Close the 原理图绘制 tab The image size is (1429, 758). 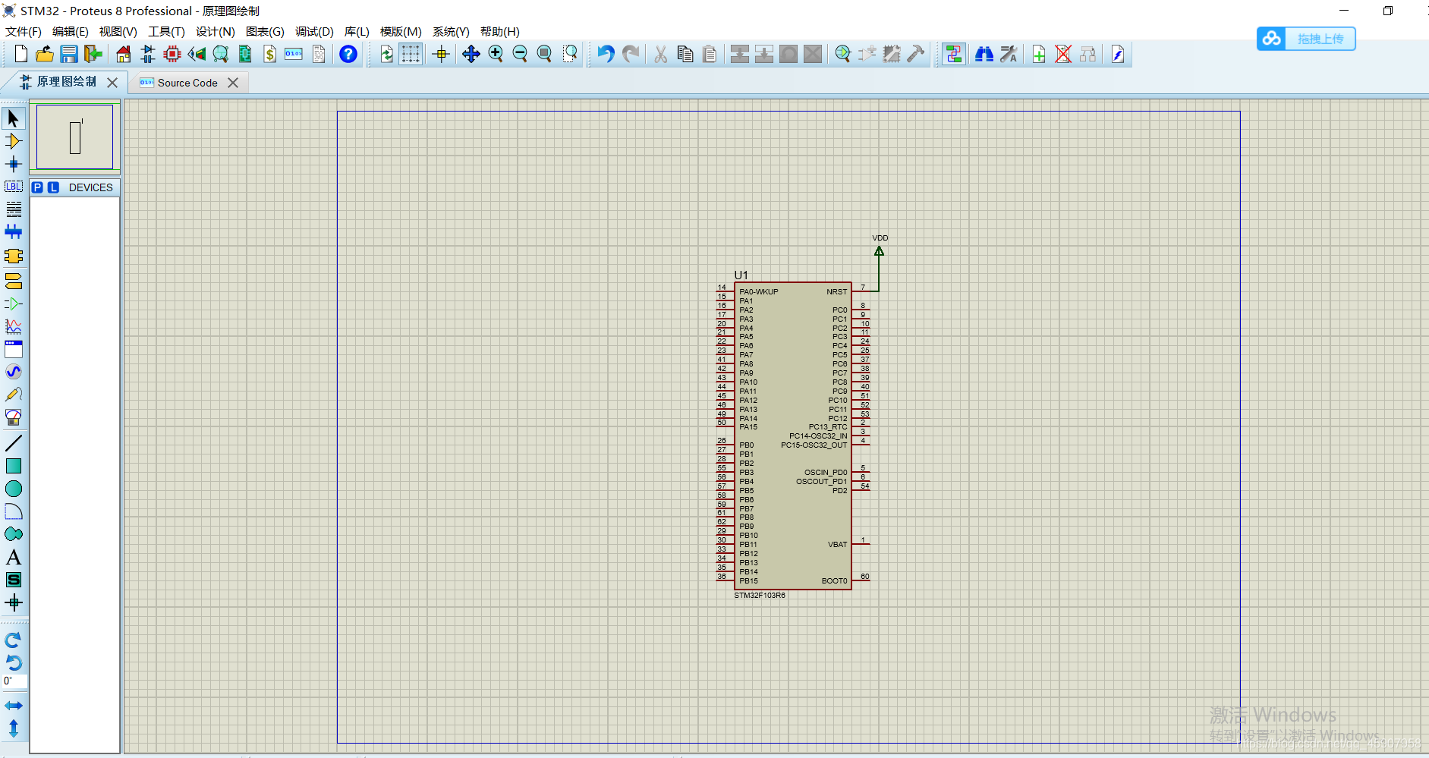(112, 82)
